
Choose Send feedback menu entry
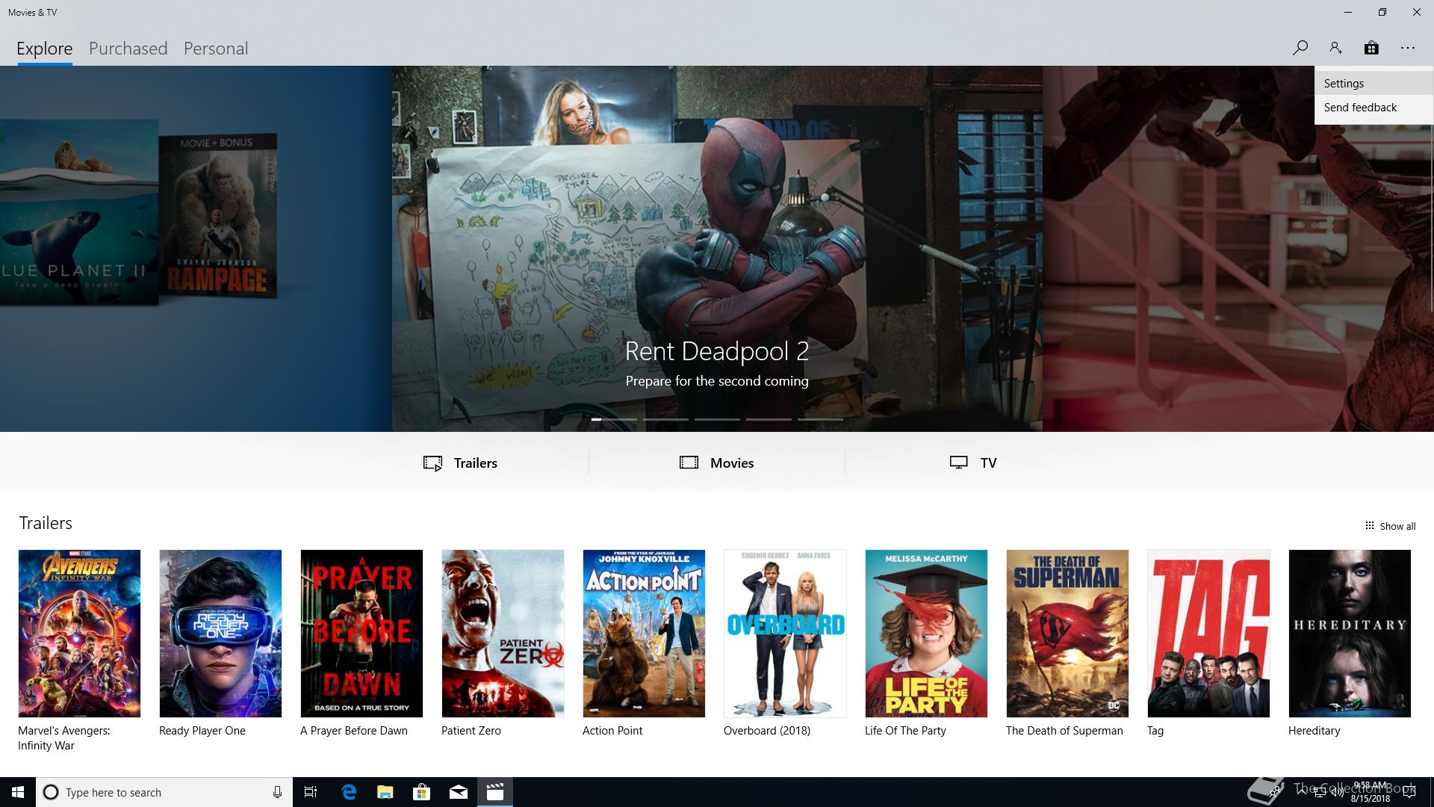1374,108
